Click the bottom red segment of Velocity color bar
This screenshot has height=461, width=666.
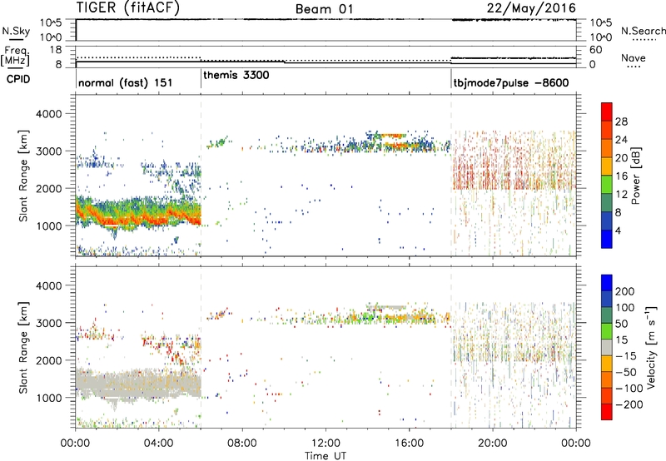tap(607, 412)
